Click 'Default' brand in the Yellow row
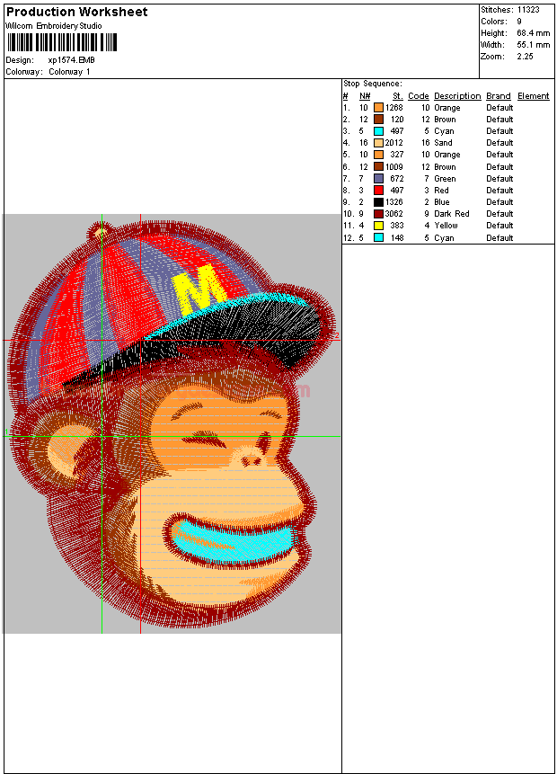557x774 pixels. pos(500,226)
